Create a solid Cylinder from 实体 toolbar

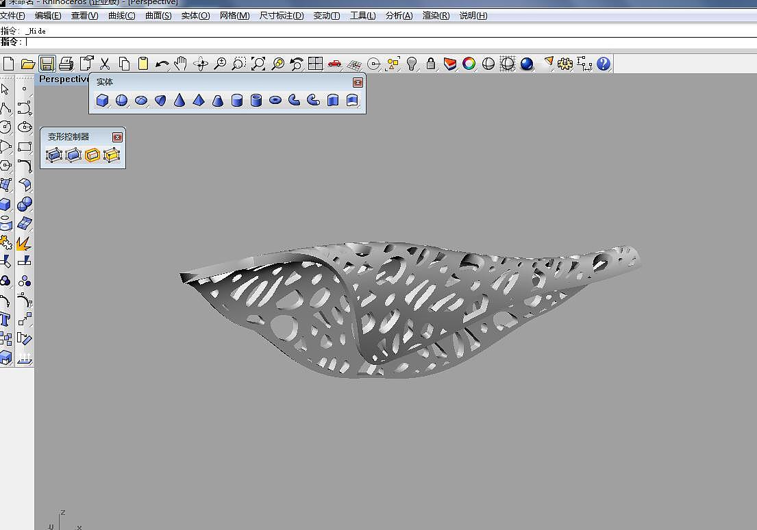(237, 101)
